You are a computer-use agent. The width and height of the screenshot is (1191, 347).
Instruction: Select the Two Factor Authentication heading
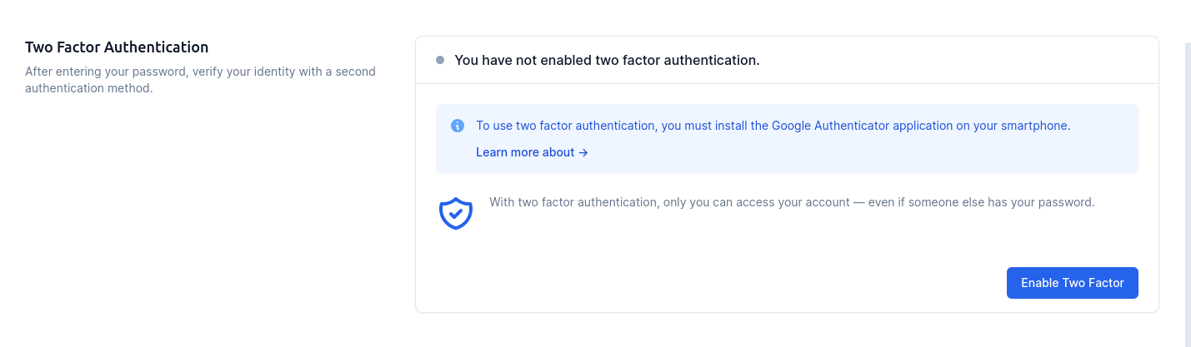pyautogui.click(x=117, y=47)
